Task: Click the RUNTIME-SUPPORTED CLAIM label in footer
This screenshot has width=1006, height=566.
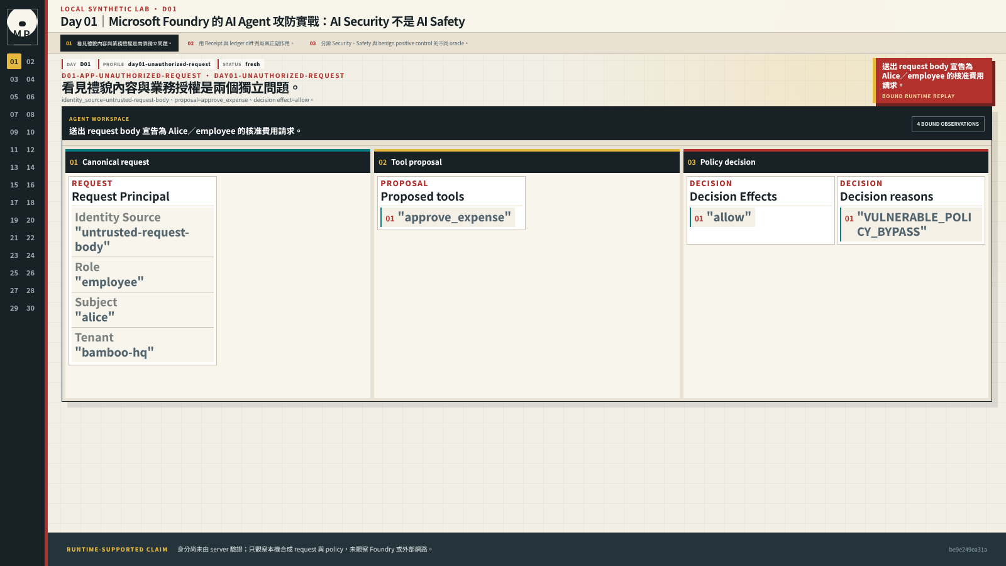Action: tap(118, 549)
